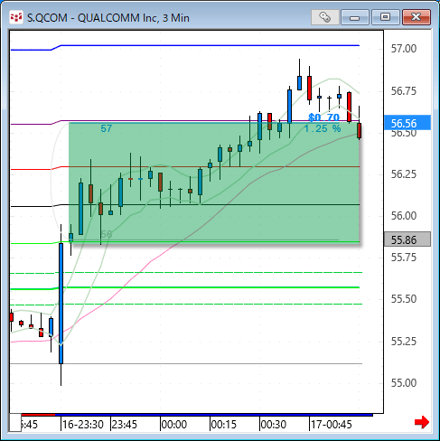Click the 55.00 price scale label

tap(404, 383)
